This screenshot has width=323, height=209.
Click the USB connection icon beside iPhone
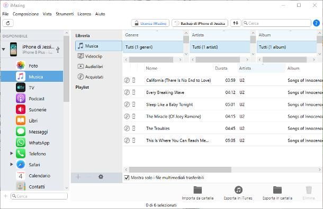58,49
